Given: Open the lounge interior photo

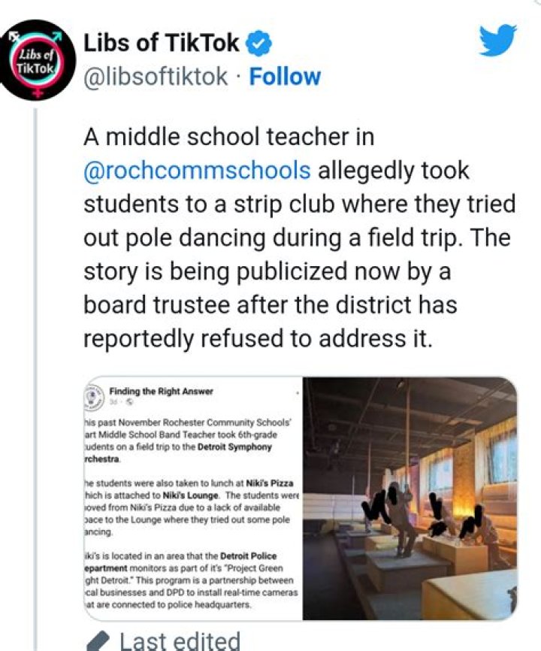Looking at the screenshot, I should tap(410, 500).
